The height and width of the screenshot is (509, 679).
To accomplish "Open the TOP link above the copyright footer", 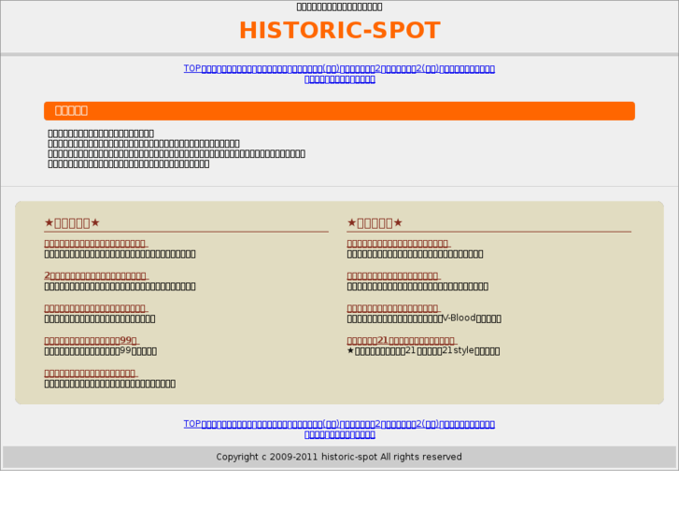I will (x=192, y=424).
